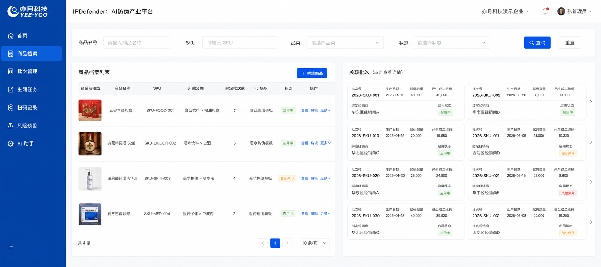
Task: Expand 更多 for 五谷丰登礼盒
Action: 325,110
